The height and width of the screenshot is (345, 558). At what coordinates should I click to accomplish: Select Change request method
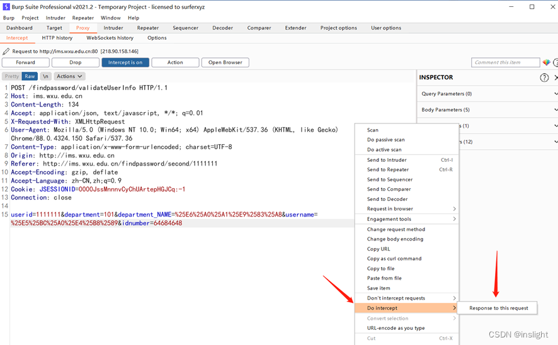407,229
